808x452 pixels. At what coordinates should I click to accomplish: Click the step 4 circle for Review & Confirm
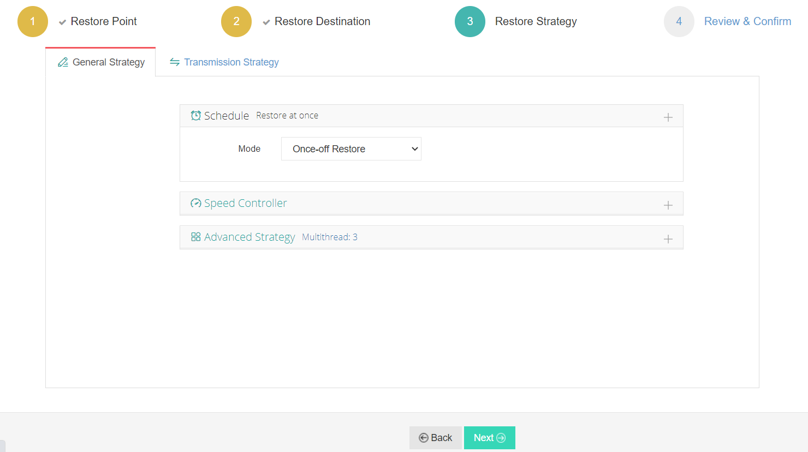pyautogui.click(x=679, y=22)
